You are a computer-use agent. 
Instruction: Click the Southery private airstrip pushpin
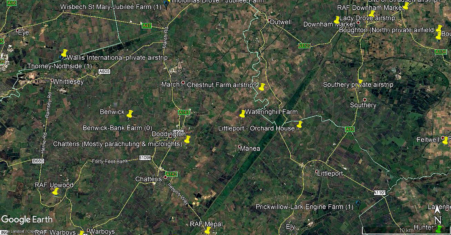(360, 82)
